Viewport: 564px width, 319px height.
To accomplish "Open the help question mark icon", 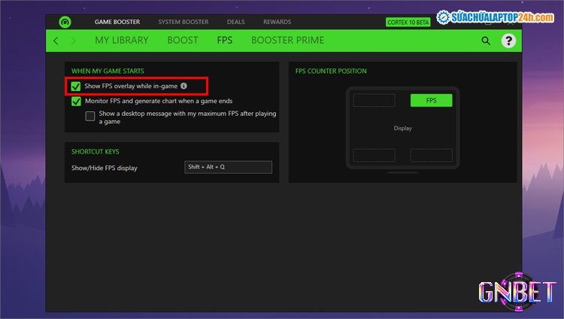I will [x=508, y=41].
